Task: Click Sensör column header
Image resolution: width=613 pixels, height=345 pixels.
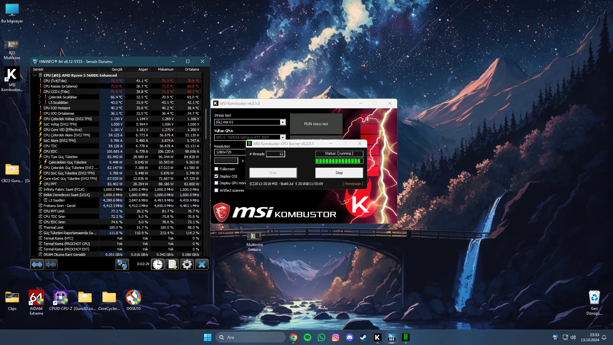Action: coord(65,69)
